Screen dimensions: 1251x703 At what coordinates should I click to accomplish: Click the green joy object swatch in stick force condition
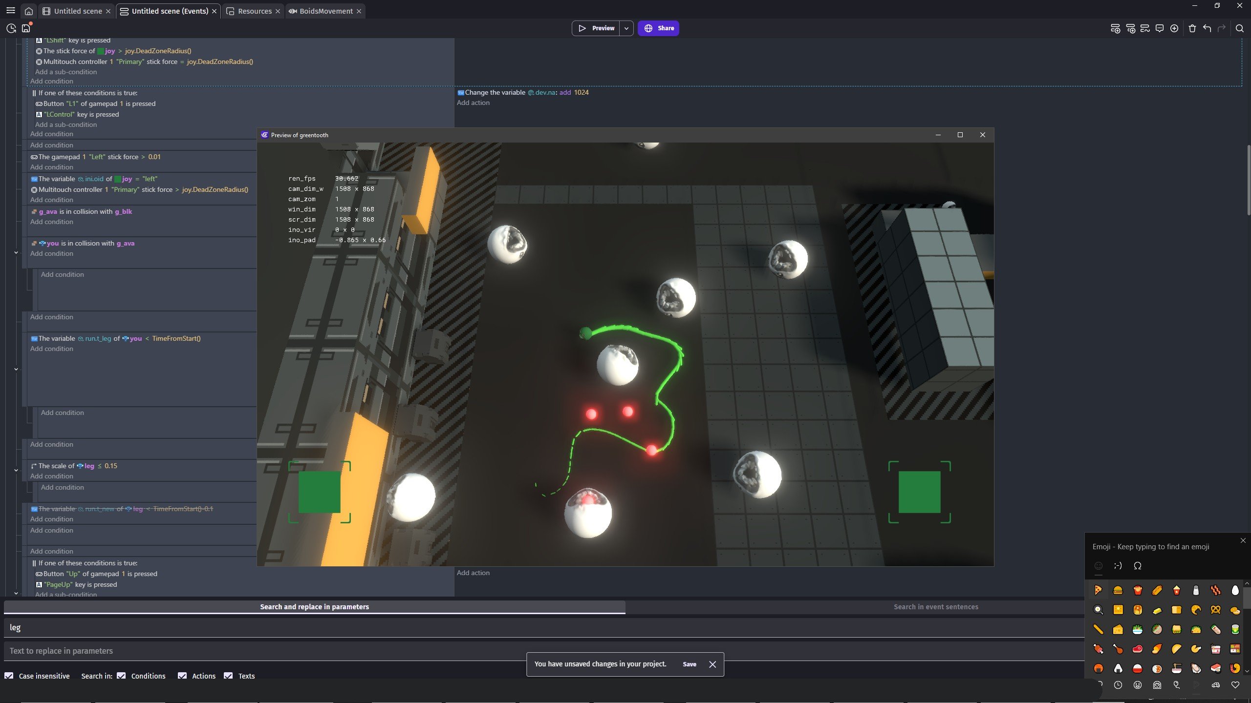click(101, 51)
